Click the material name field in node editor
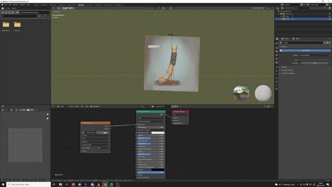Screen dimensions: 332x187 pyautogui.click(x=162, y=106)
